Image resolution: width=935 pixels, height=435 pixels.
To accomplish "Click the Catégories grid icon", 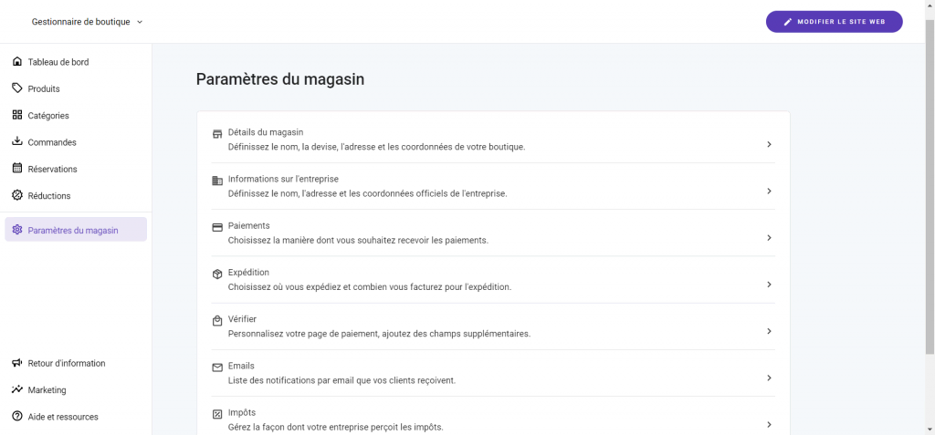I will point(17,116).
